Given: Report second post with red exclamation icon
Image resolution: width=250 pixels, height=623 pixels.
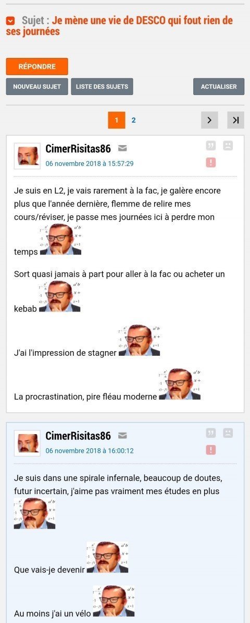Looking at the screenshot, I should click(x=211, y=450).
